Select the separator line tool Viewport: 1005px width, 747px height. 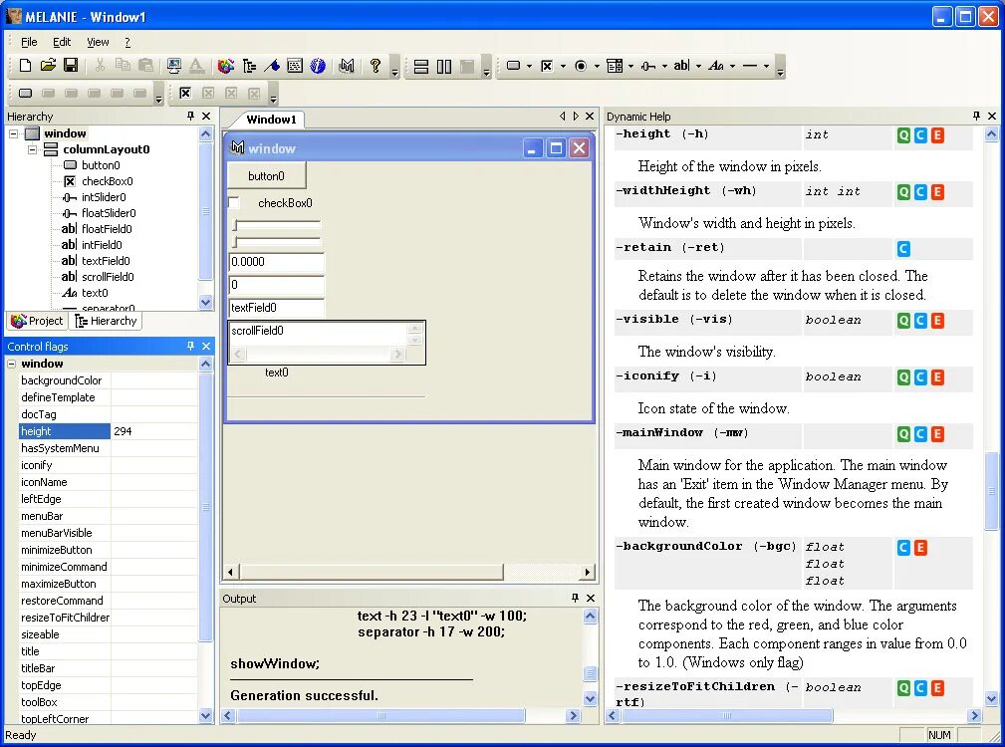coord(750,66)
